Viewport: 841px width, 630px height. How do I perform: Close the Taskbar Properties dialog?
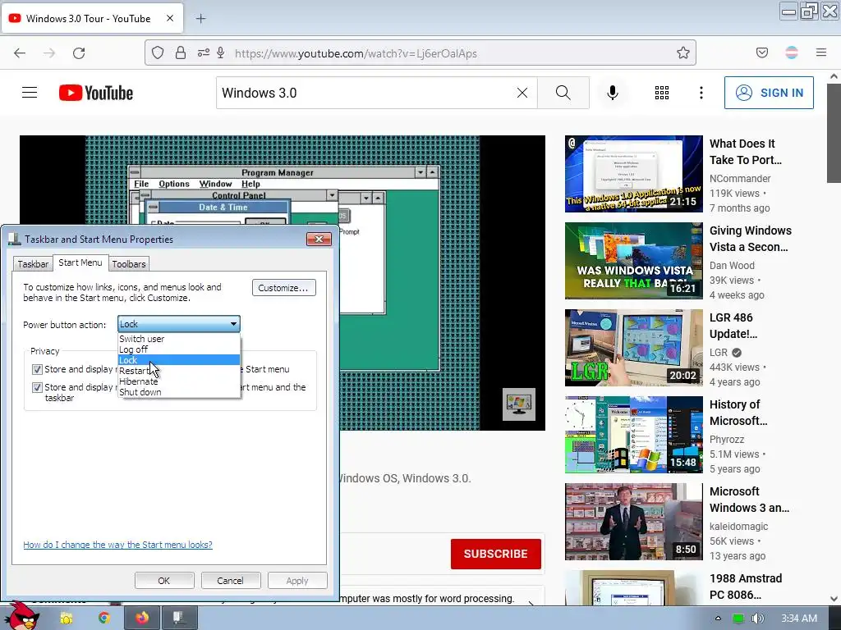coord(319,239)
